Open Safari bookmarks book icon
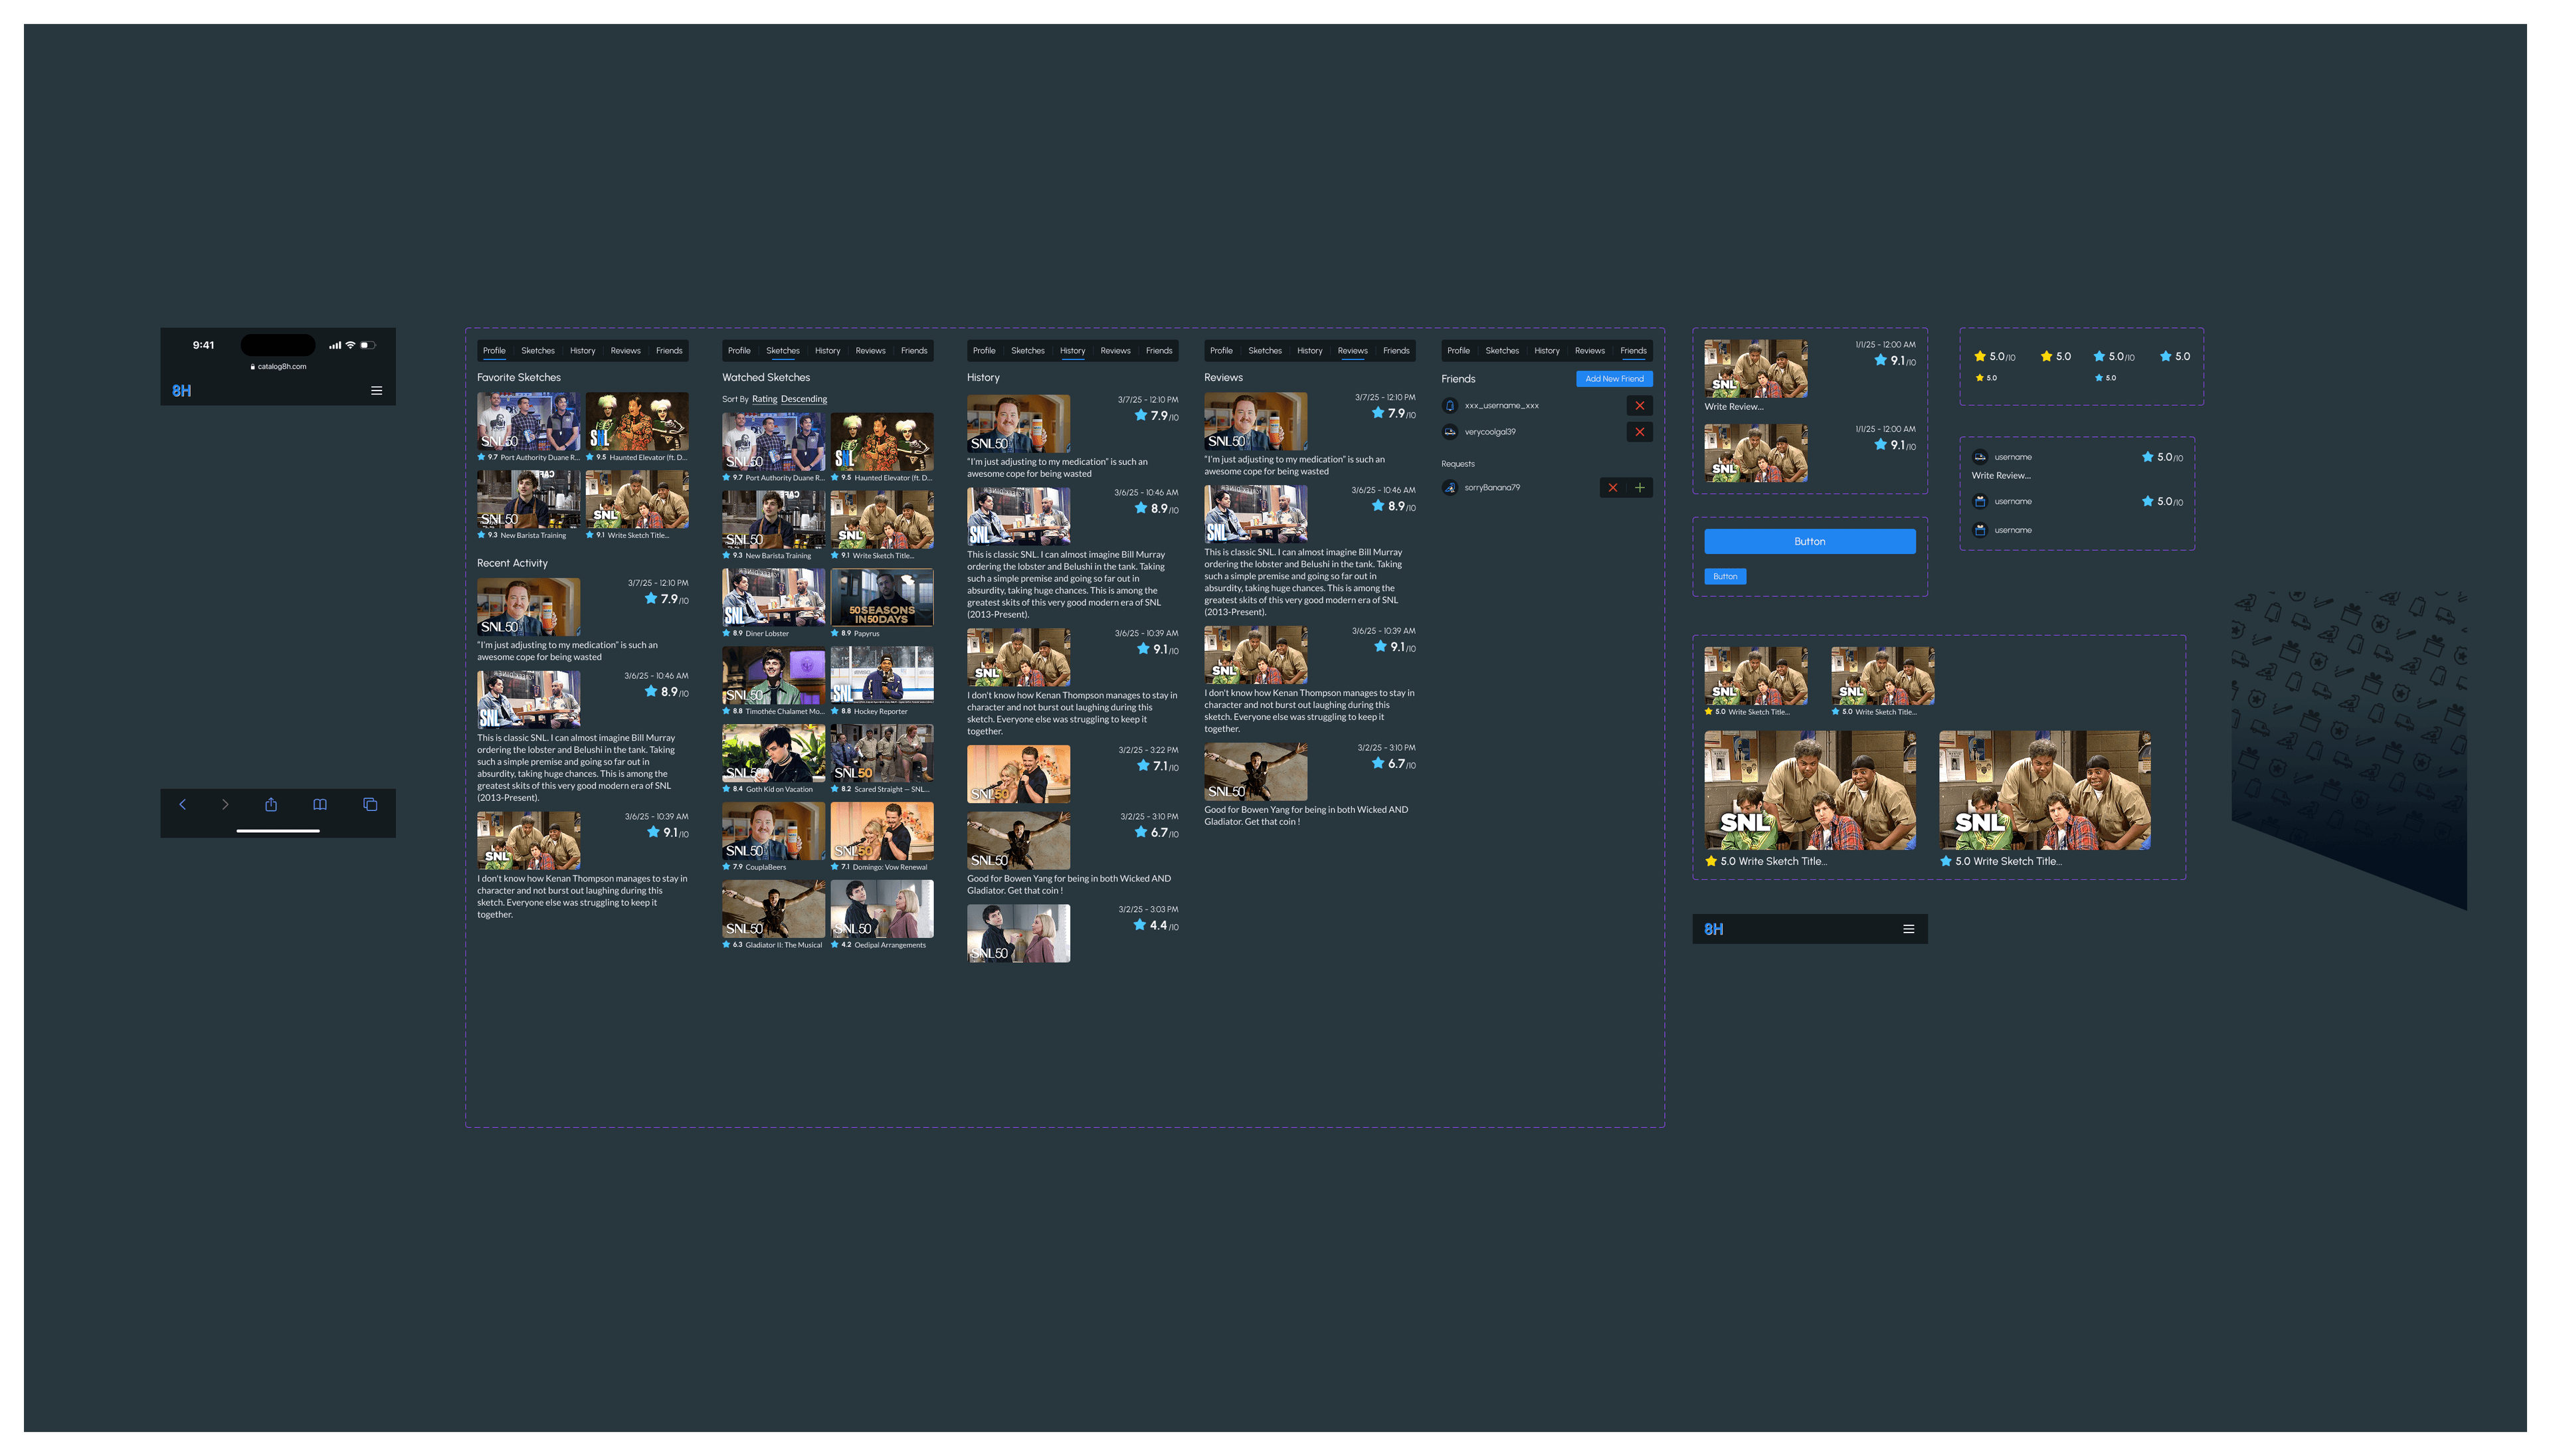2551x1456 pixels. pyautogui.click(x=320, y=805)
